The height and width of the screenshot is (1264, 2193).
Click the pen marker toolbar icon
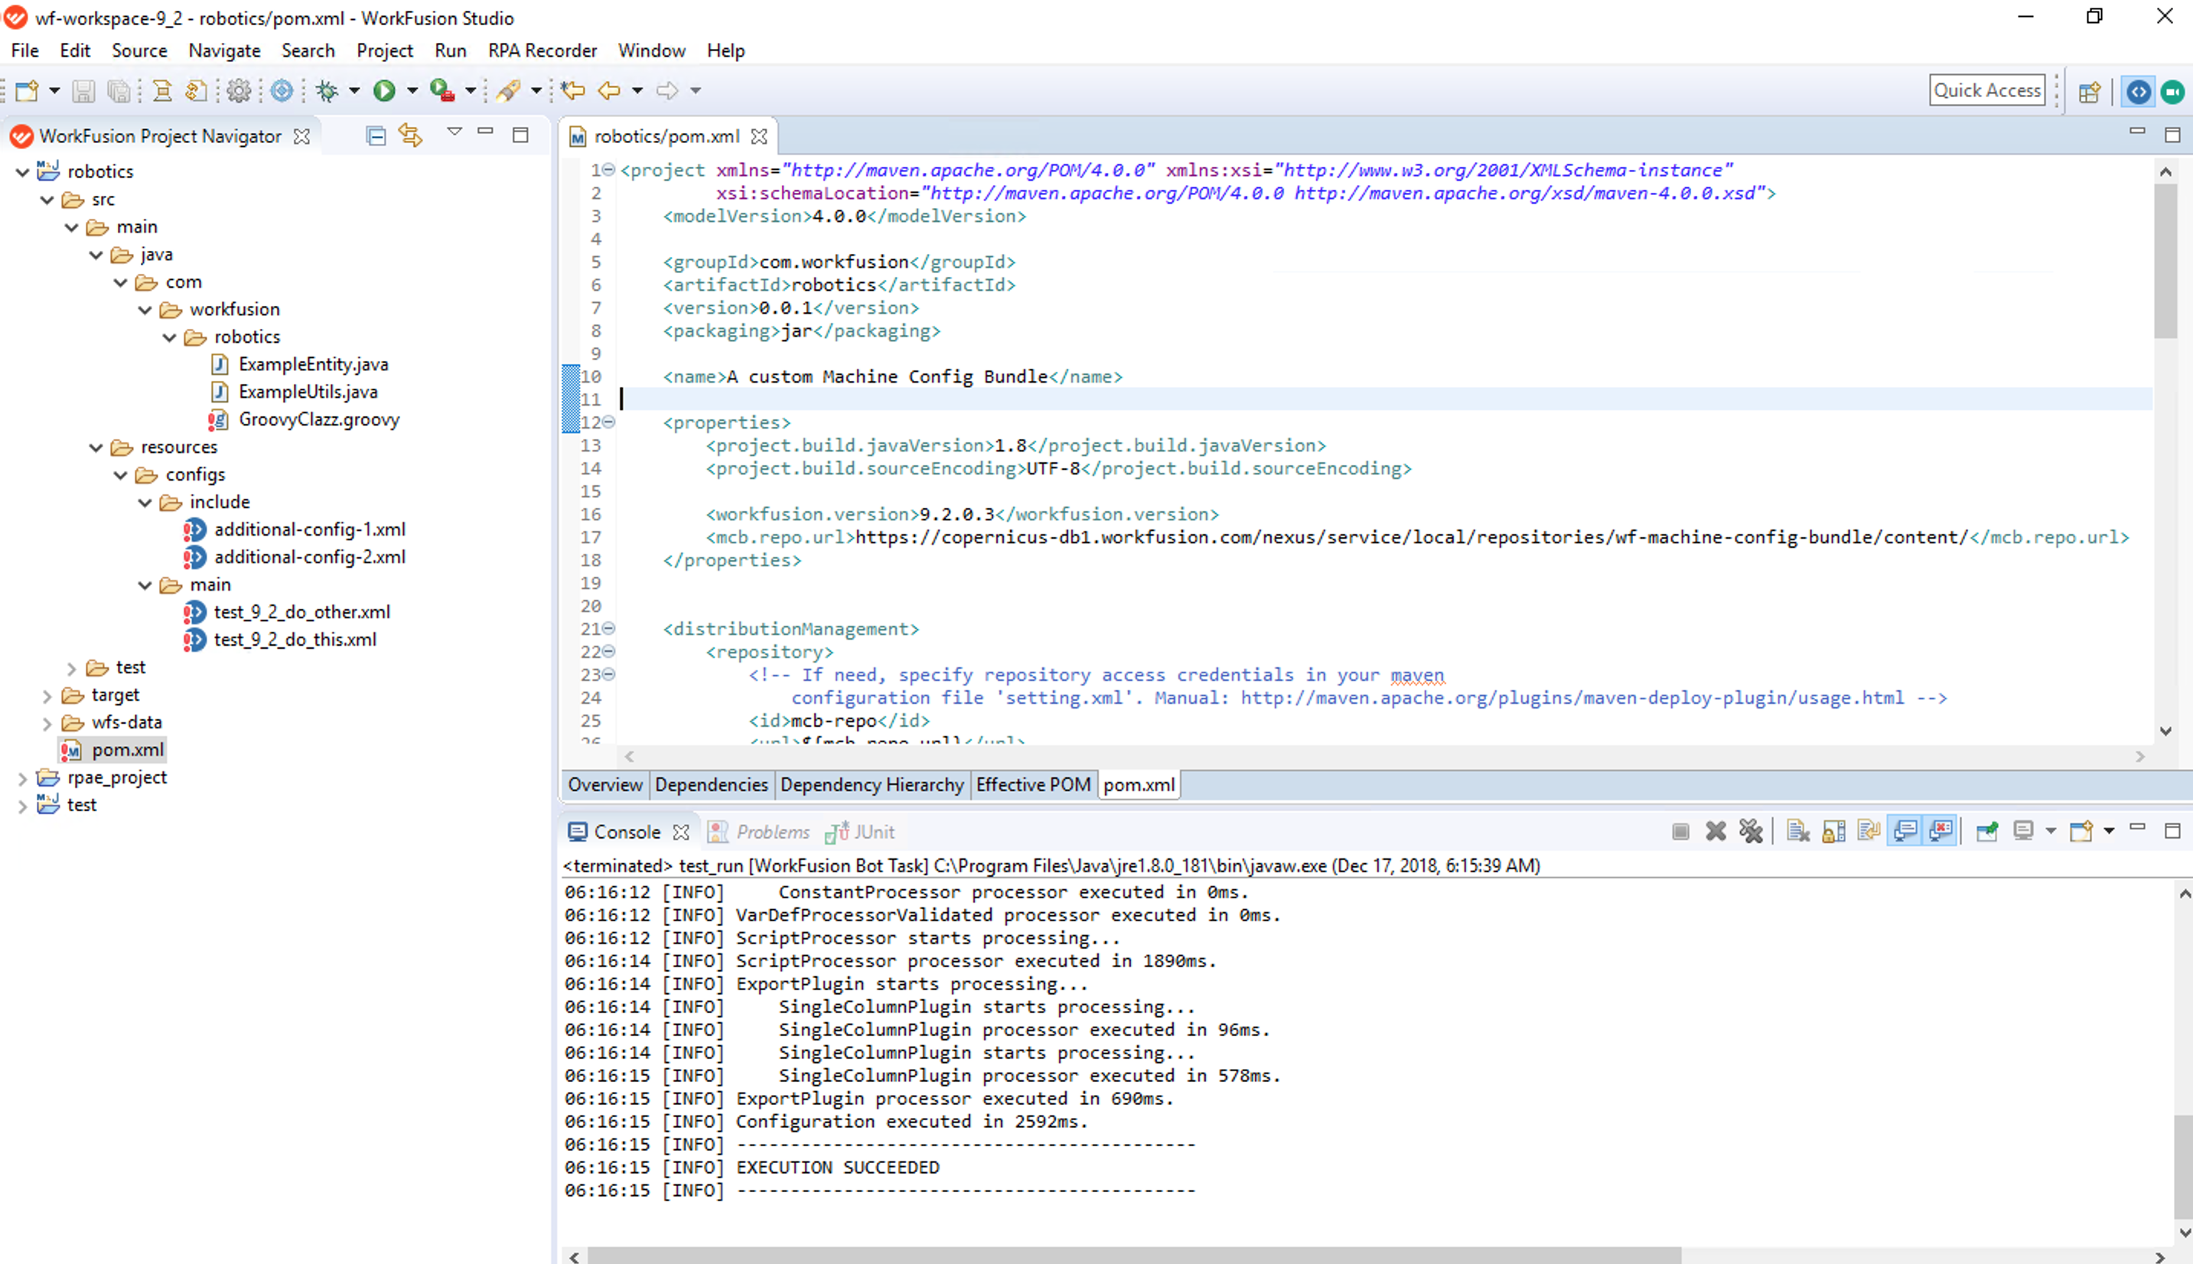coord(508,90)
